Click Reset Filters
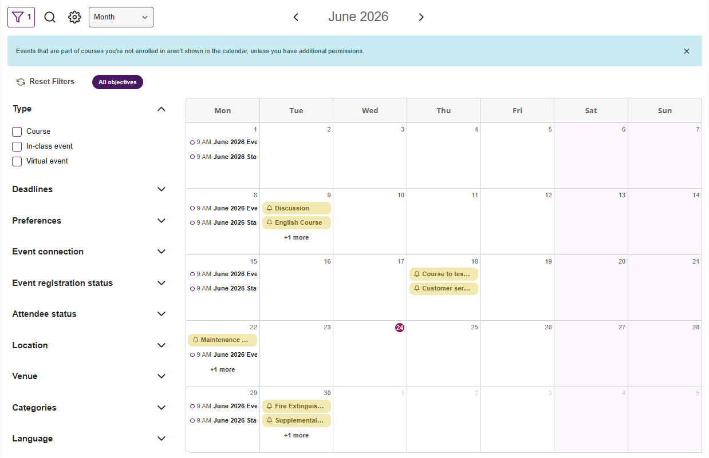The height and width of the screenshot is (458, 709). click(45, 82)
